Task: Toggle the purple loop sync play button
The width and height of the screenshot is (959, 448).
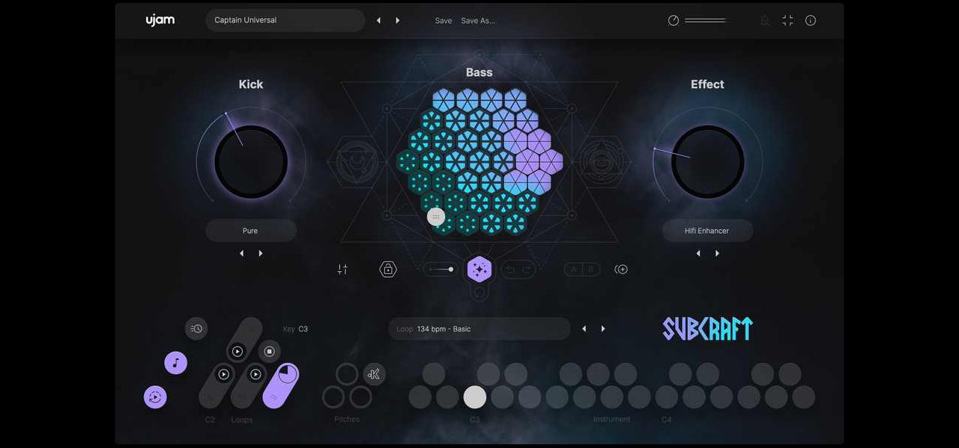Action: tap(155, 397)
